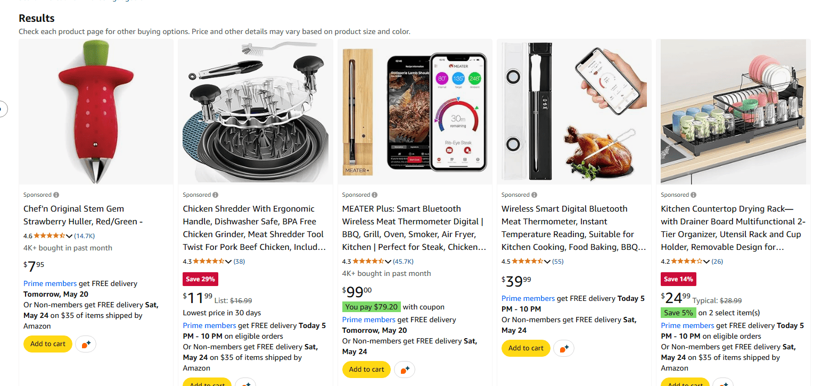Open Kitchen Countertop Drying Rack title link
The height and width of the screenshot is (386, 838).
pyautogui.click(x=733, y=228)
